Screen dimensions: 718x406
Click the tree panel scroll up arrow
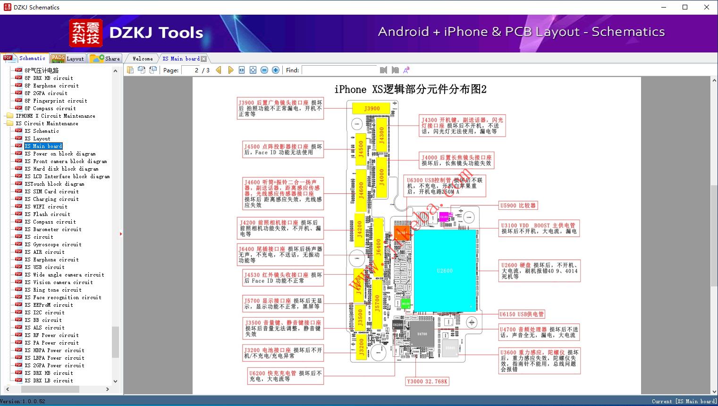pos(115,71)
